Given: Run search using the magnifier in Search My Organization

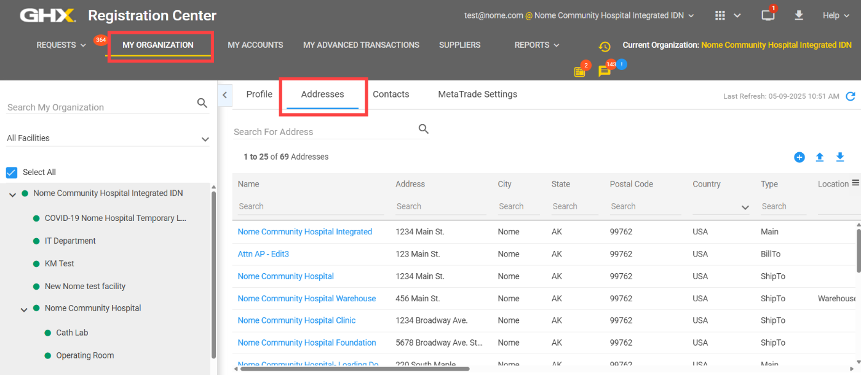Looking at the screenshot, I should coord(202,102).
